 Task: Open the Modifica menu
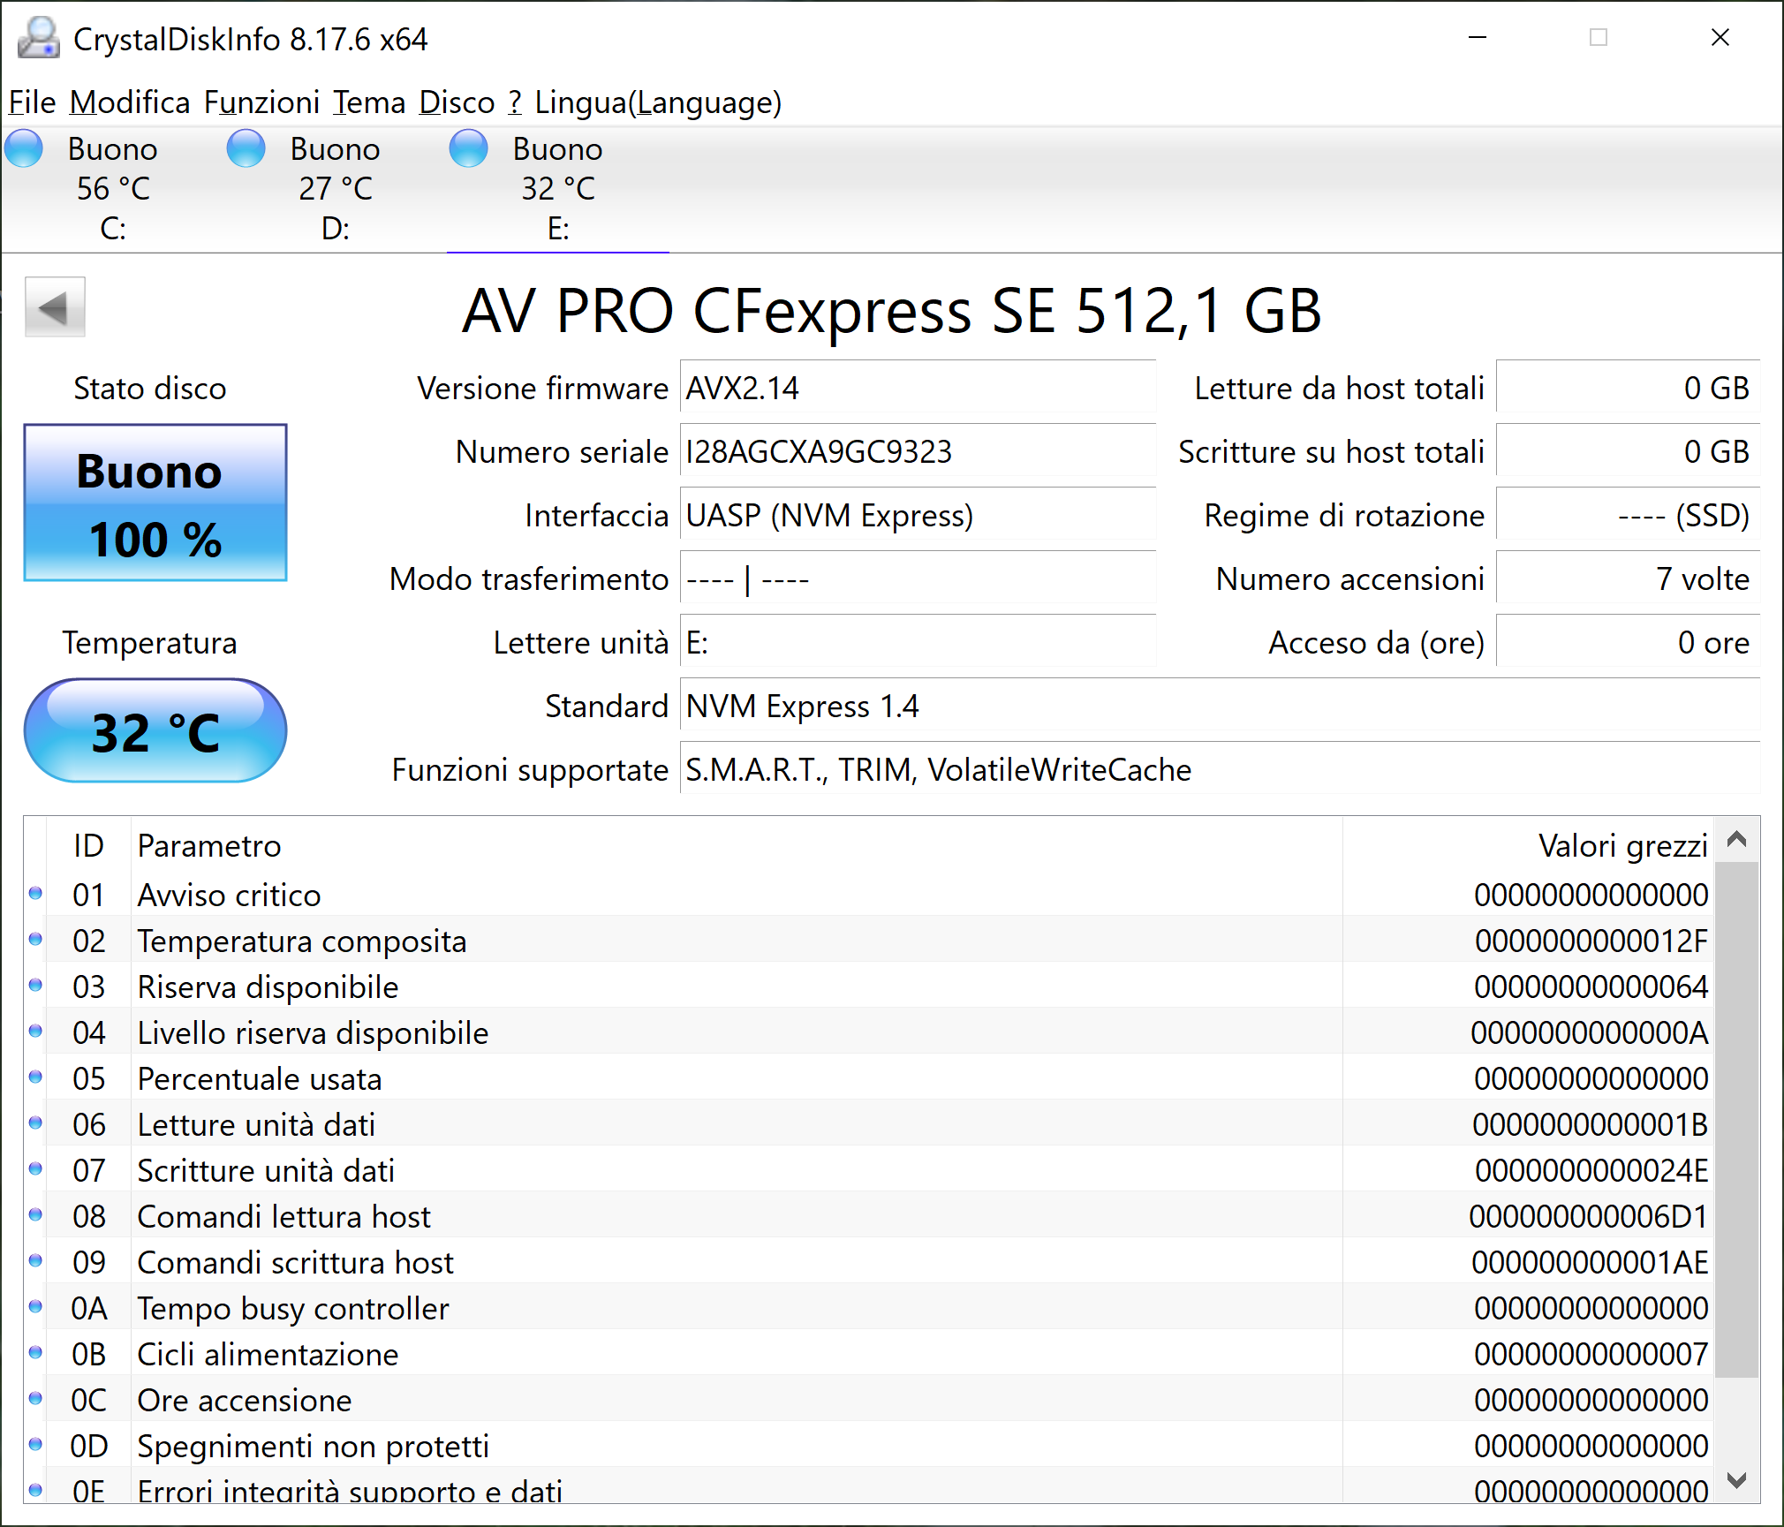point(130,102)
